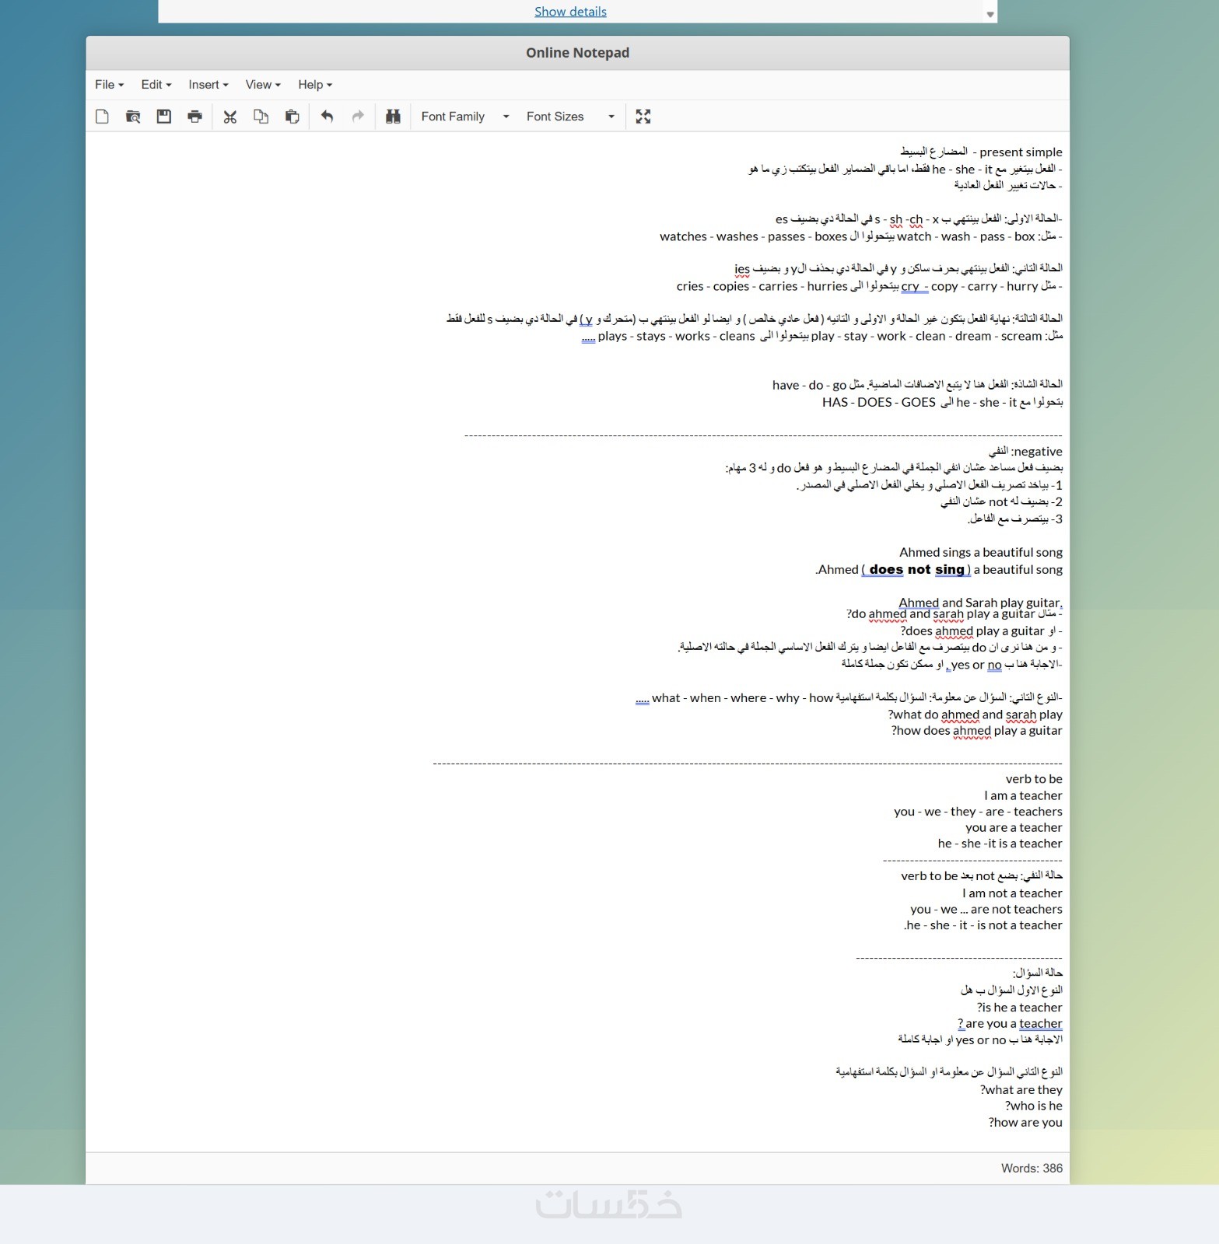Open the Font Sizes dropdown
The image size is (1219, 1244).
pos(570,117)
